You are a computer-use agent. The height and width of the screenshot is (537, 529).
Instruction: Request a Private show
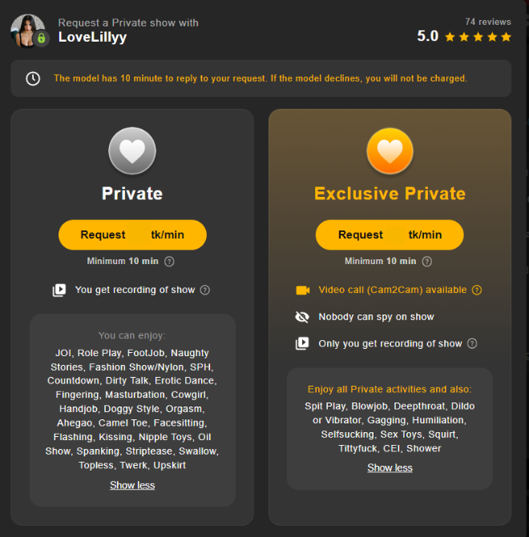132,235
